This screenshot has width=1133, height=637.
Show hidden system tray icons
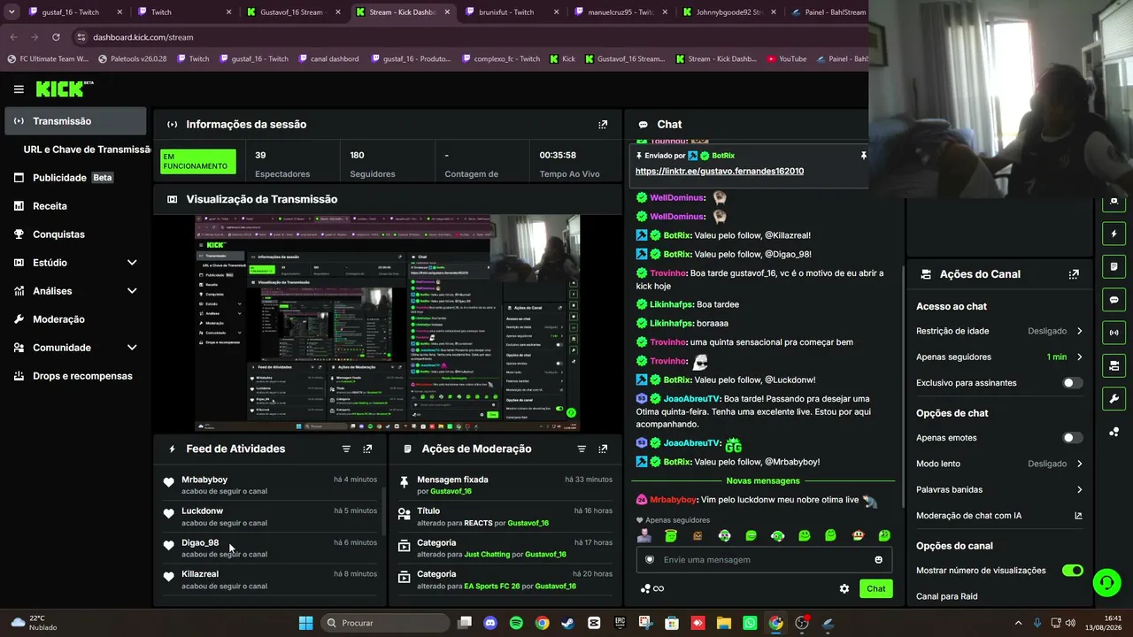(x=1018, y=623)
